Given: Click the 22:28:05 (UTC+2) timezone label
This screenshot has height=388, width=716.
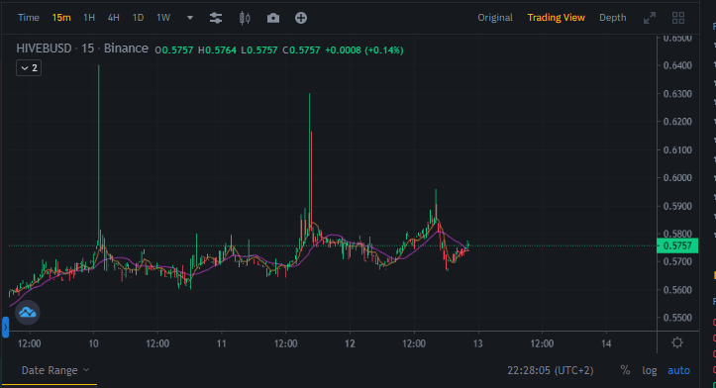Looking at the screenshot, I should [x=551, y=370].
